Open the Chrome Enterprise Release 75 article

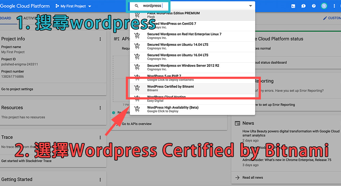pos(287,160)
